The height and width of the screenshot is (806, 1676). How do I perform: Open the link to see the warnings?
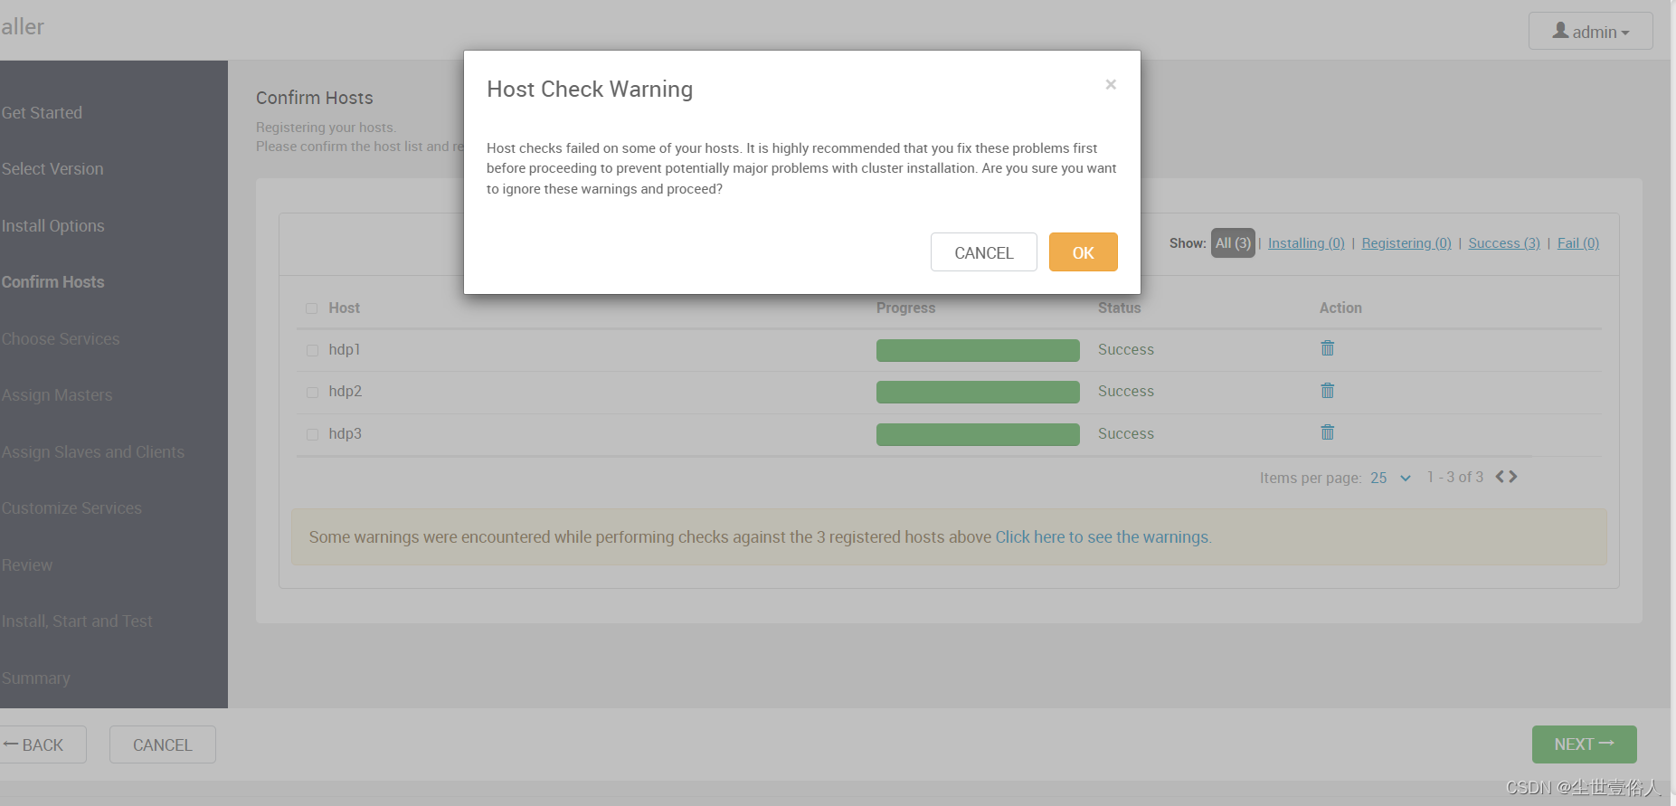(1103, 537)
